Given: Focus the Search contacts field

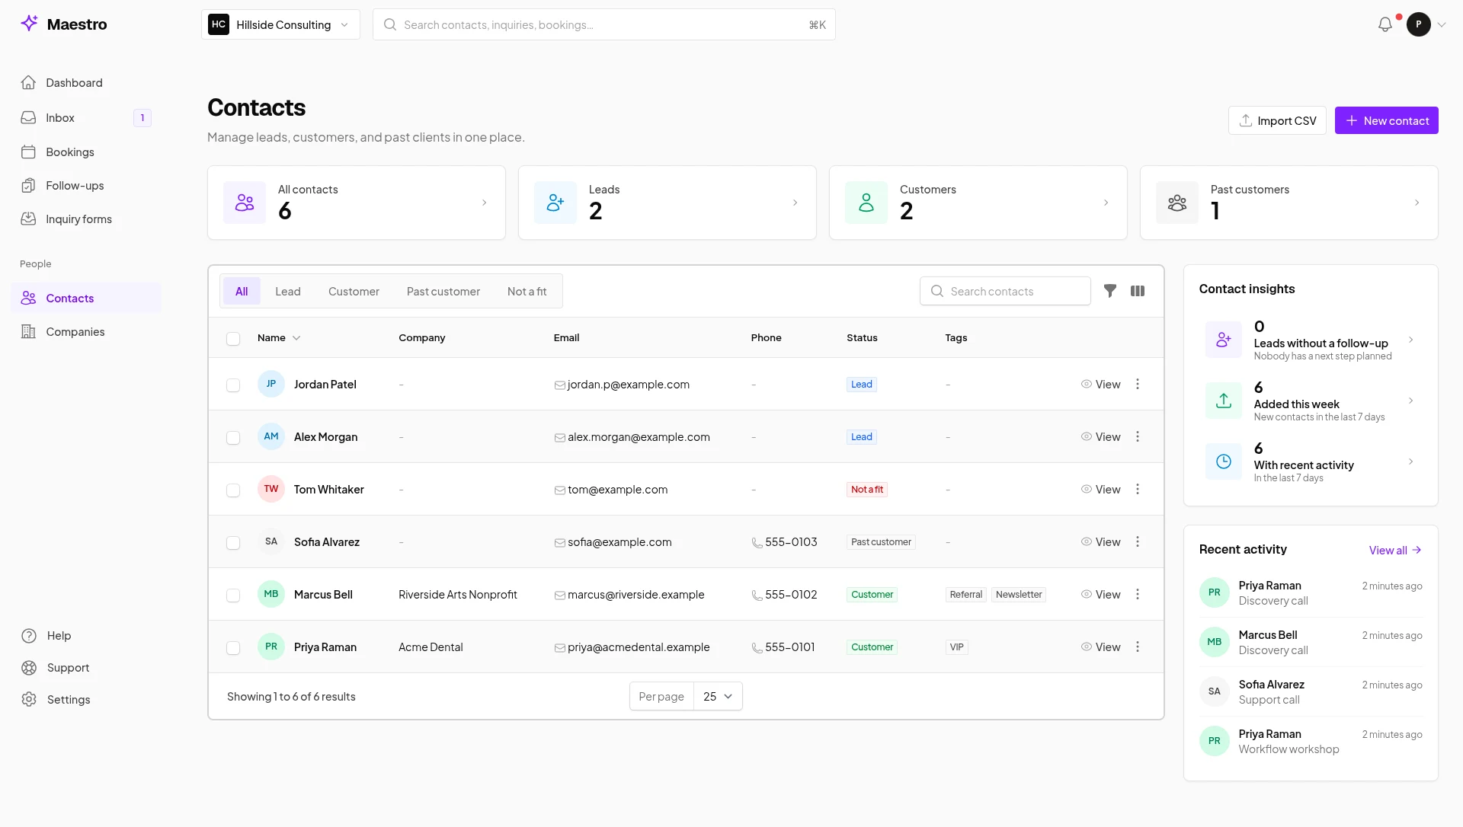Looking at the screenshot, I should point(1005,291).
